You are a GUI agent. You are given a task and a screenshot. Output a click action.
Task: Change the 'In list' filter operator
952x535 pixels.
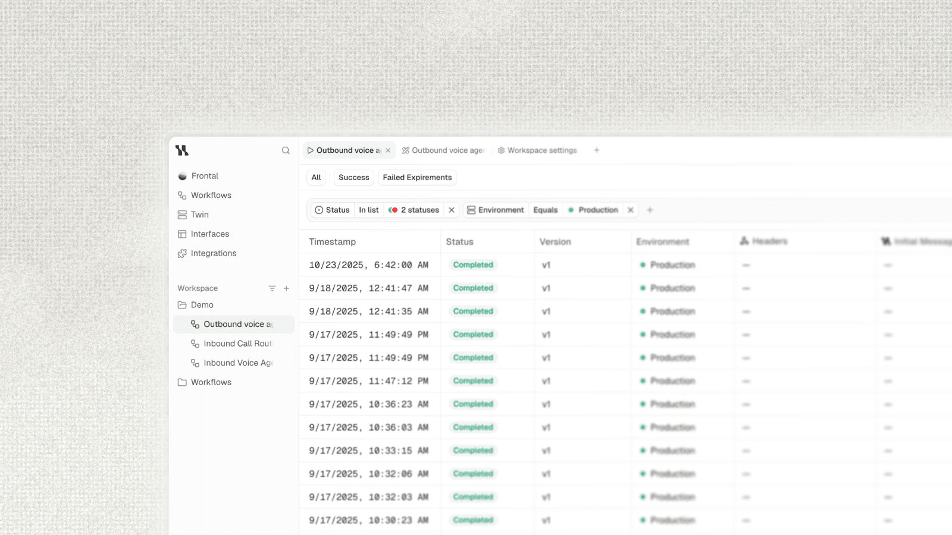tap(369, 210)
